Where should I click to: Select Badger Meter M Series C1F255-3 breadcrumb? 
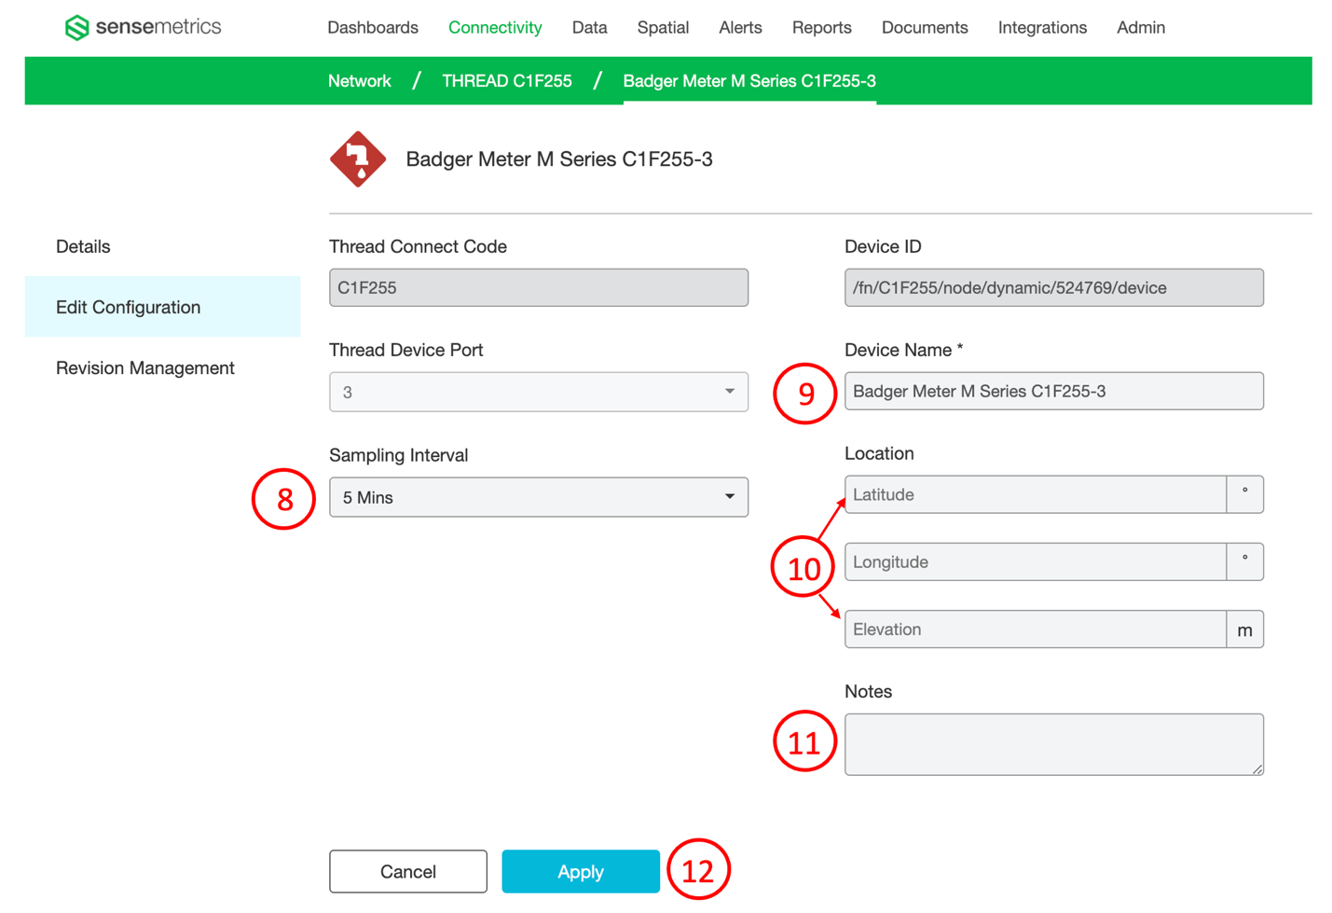coord(749,81)
